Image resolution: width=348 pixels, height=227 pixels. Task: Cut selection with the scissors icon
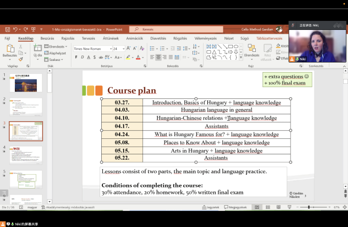tap(21, 46)
